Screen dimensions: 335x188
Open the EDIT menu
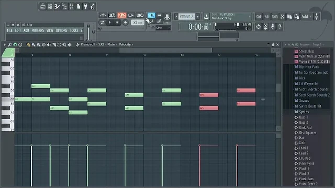(x=18, y=30)
